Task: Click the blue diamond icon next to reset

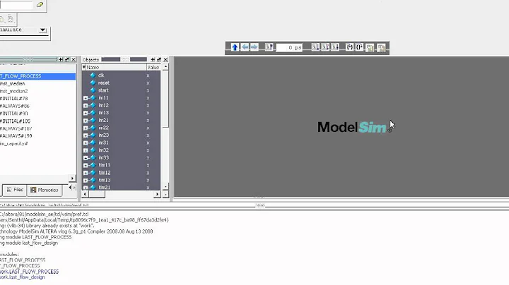Action: pos(93,83)
